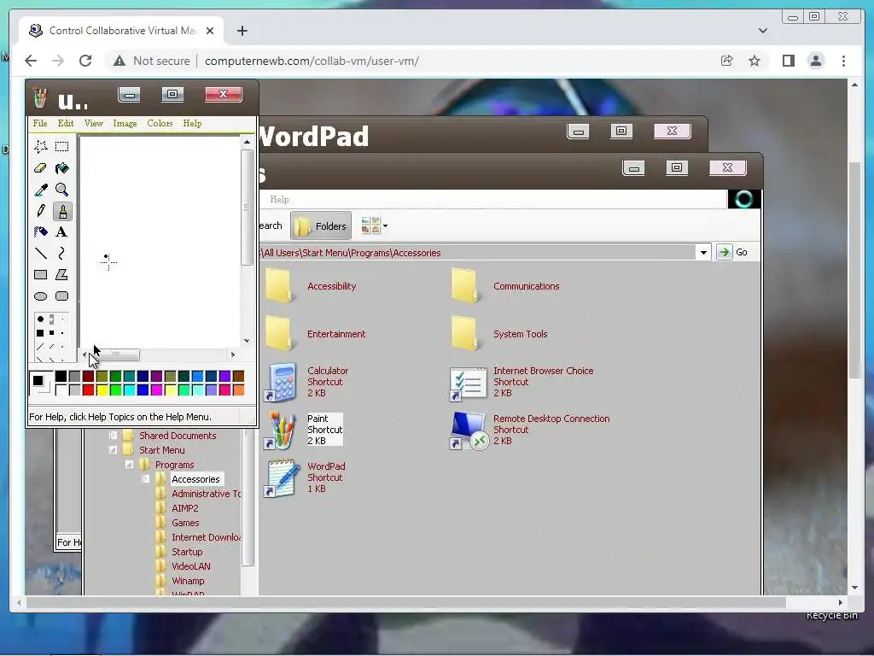Select the Magnifier tool in Paint

[61, 190]
